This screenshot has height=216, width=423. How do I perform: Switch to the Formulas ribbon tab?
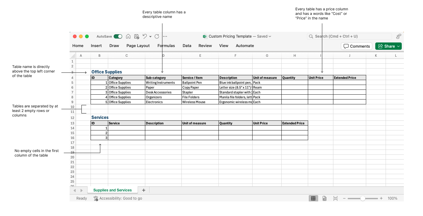[166, 46]
